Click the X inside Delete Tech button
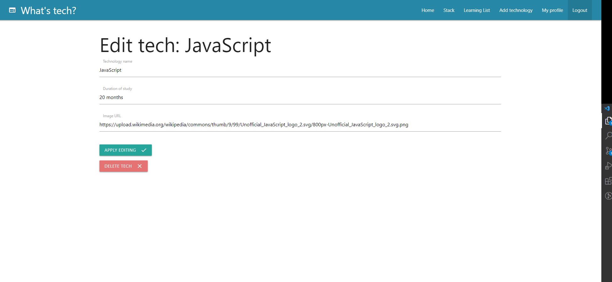The height and width of the screenshot is (282, 612). 140,166
